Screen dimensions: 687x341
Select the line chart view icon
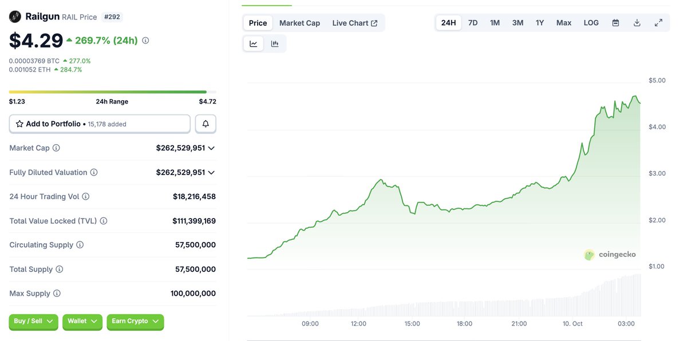point(254,43)
